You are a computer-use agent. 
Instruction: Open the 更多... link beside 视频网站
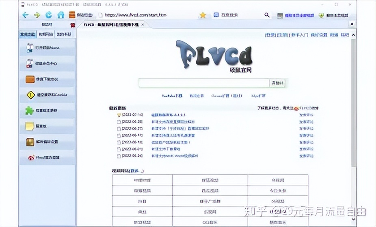tap(136, 171)
